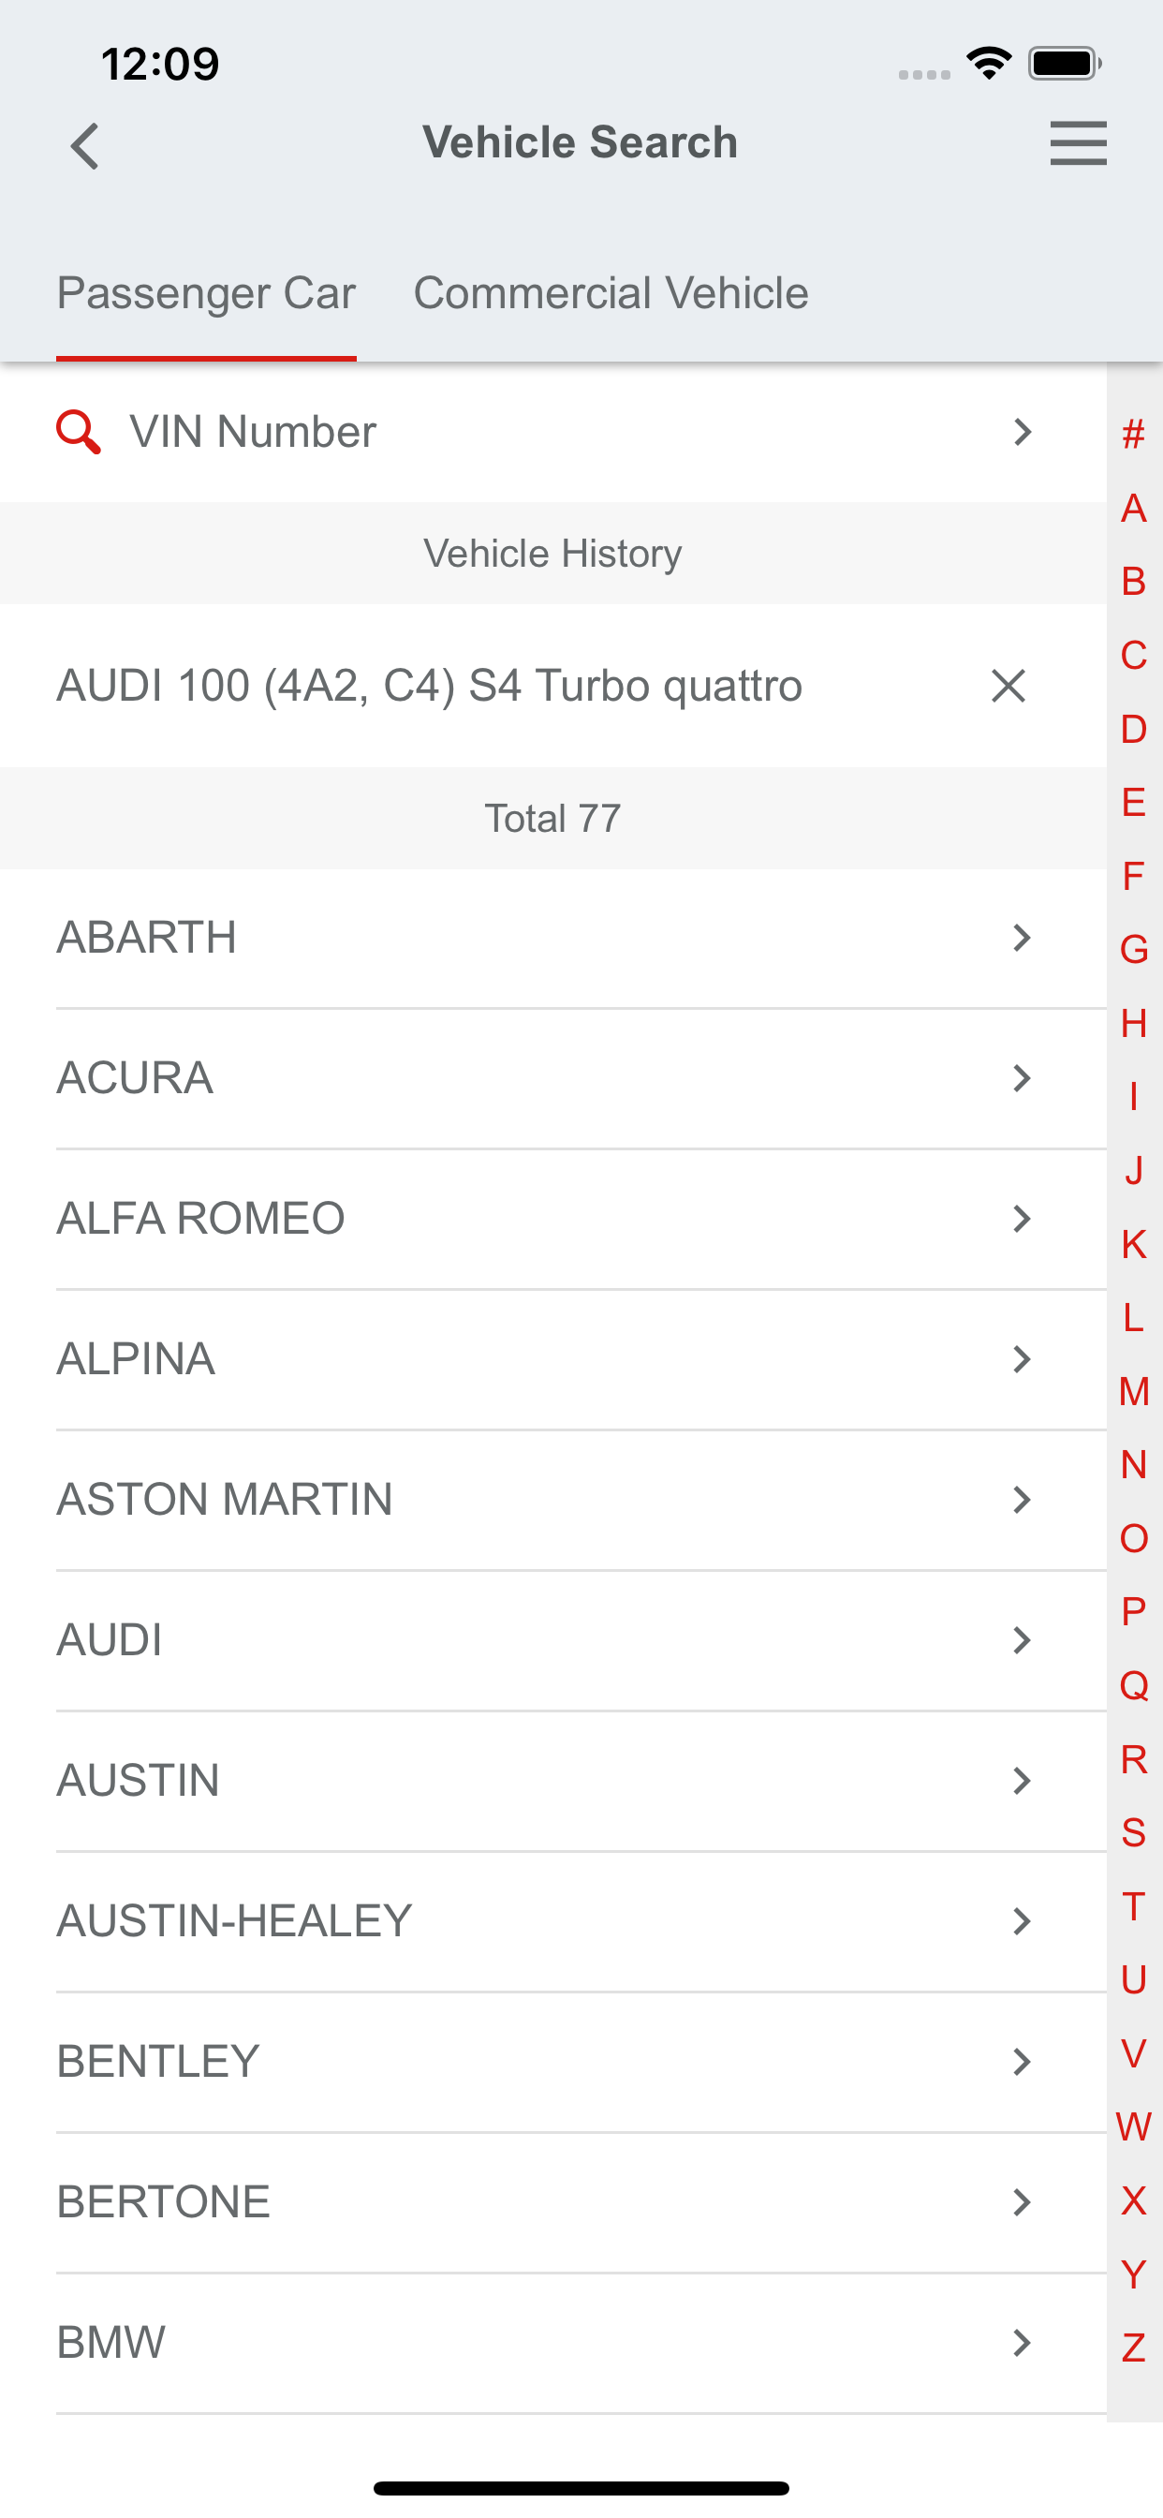Switch to the Commercial Vehicle tab
The image size is (1163, 2518).
click(x=611, y=293)
